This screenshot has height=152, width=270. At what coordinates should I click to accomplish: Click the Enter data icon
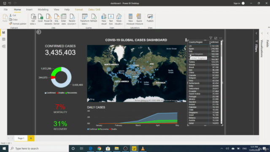pos(64,19)
